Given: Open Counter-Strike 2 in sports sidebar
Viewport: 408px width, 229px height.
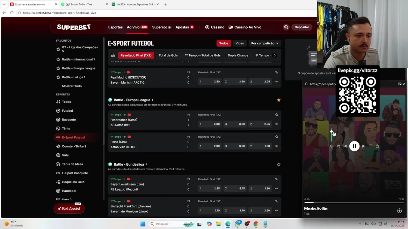Looking at the screenshot, I should [74, 146].
